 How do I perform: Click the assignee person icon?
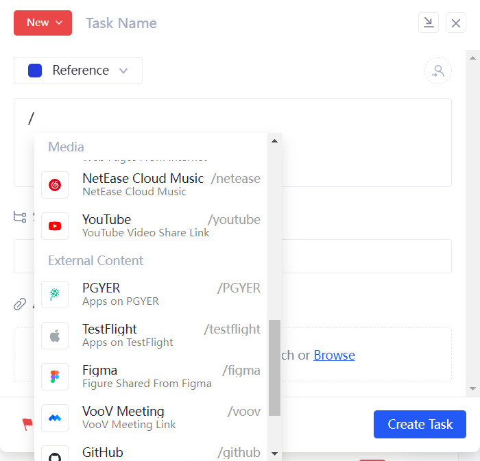438,71
